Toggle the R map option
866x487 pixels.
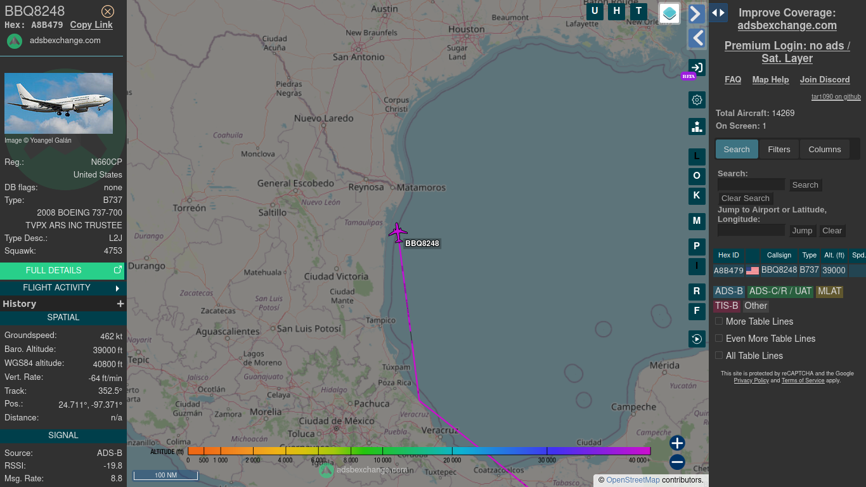[697, 292]
